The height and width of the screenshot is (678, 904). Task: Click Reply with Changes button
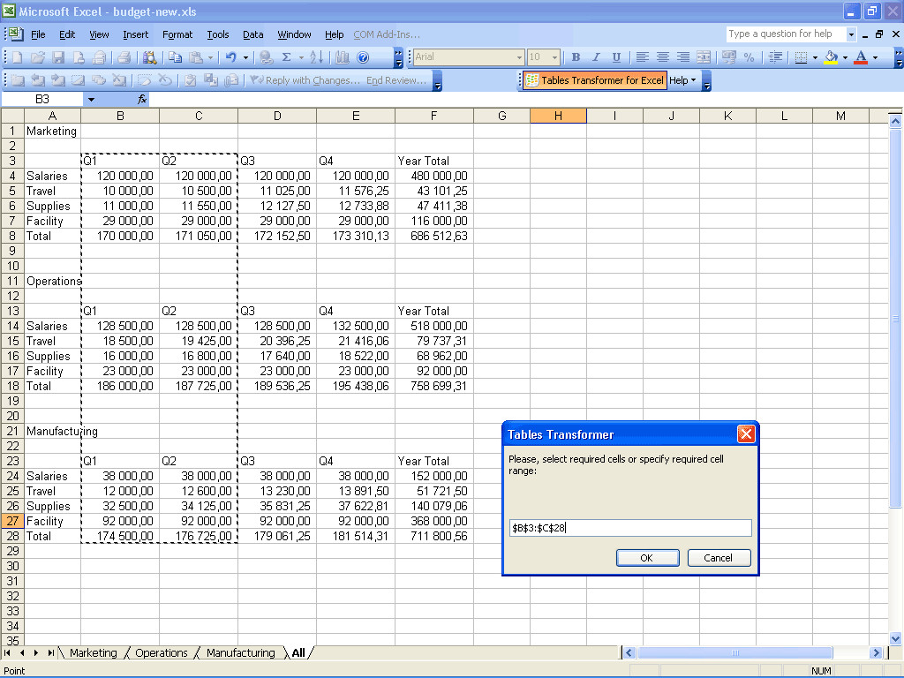coord(304,80)
